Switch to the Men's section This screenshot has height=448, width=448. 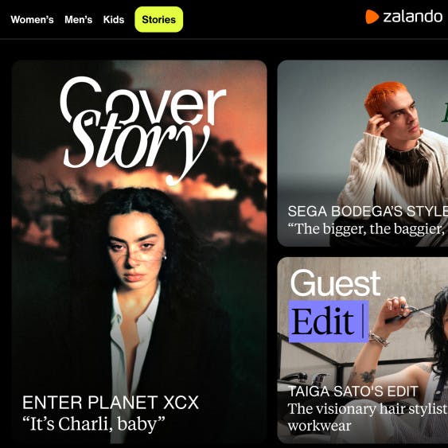(x=78, y=20)
